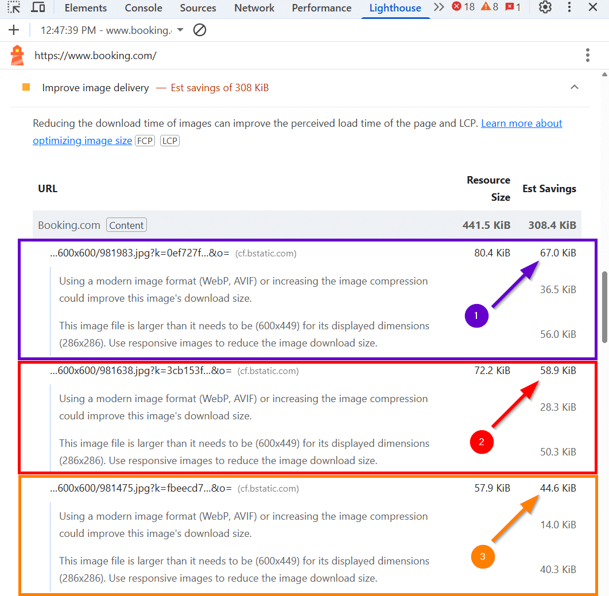Expand hidden panels with the chevron arrows
609x596 pixels.
tap(438, 7)
